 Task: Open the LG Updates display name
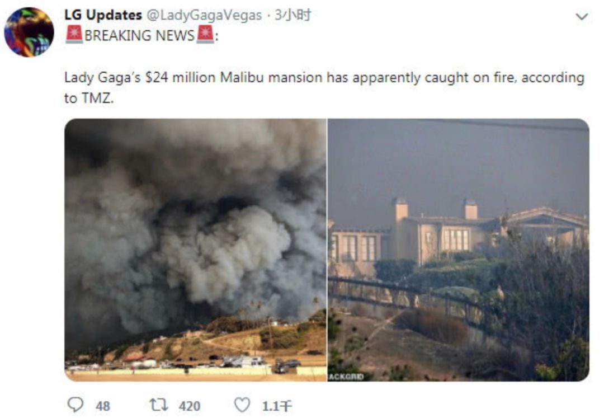[103, 15]
